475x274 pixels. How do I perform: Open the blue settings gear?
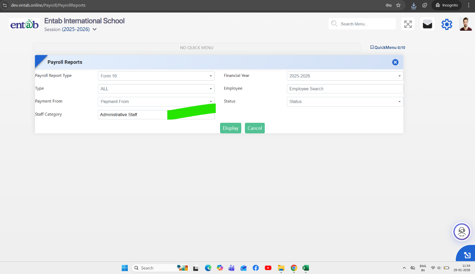click(x=446, y=24)
